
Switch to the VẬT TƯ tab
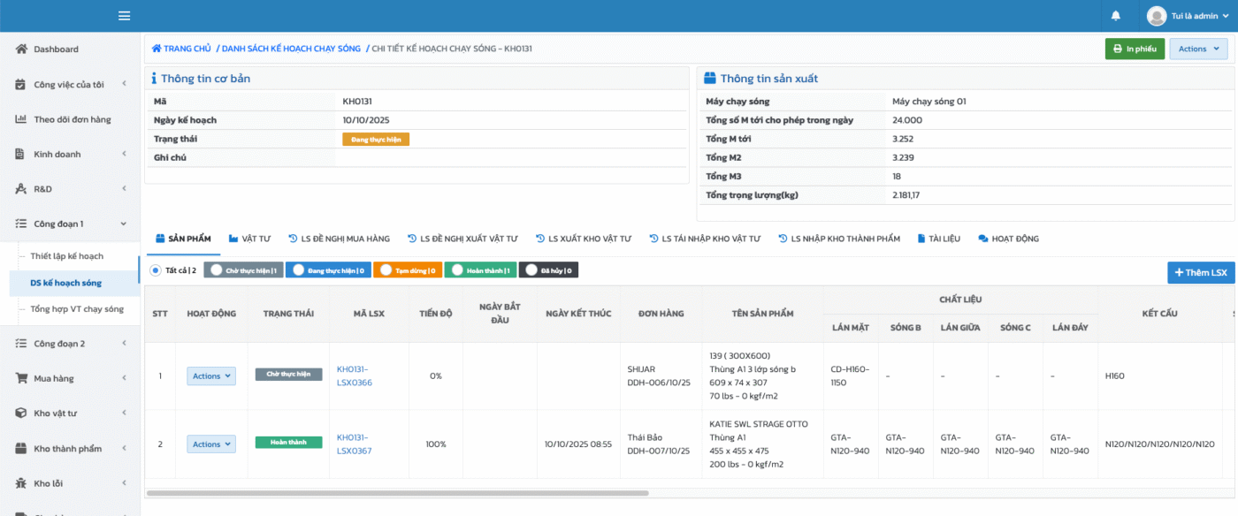click(249, 239)
